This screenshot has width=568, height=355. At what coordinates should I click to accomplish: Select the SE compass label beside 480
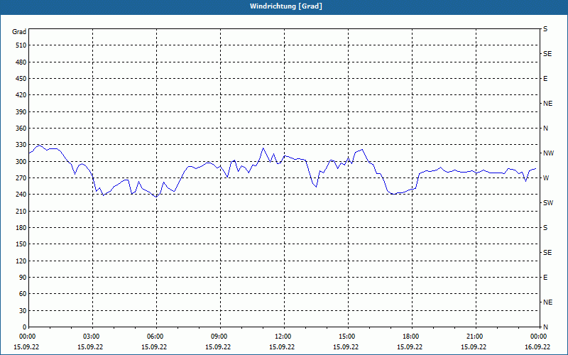[x=547, y=54]
